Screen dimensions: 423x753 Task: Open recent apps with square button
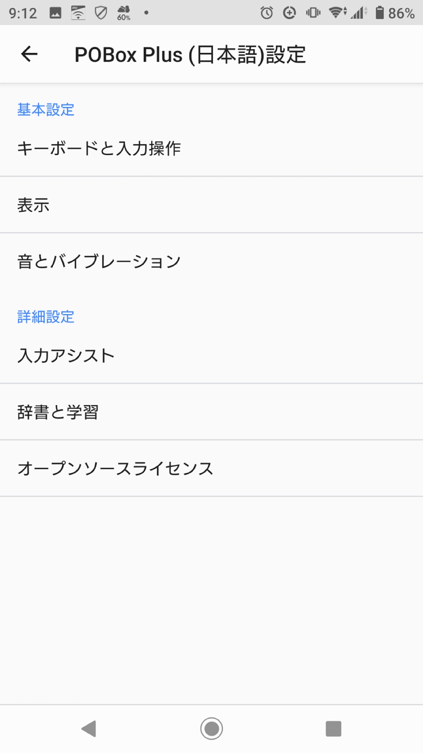pos(333,729)
